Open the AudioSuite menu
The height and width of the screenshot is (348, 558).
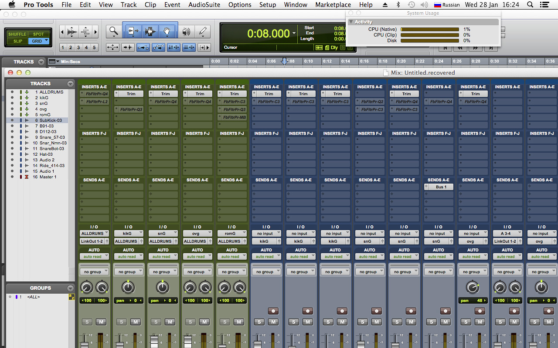coord(204,5)
